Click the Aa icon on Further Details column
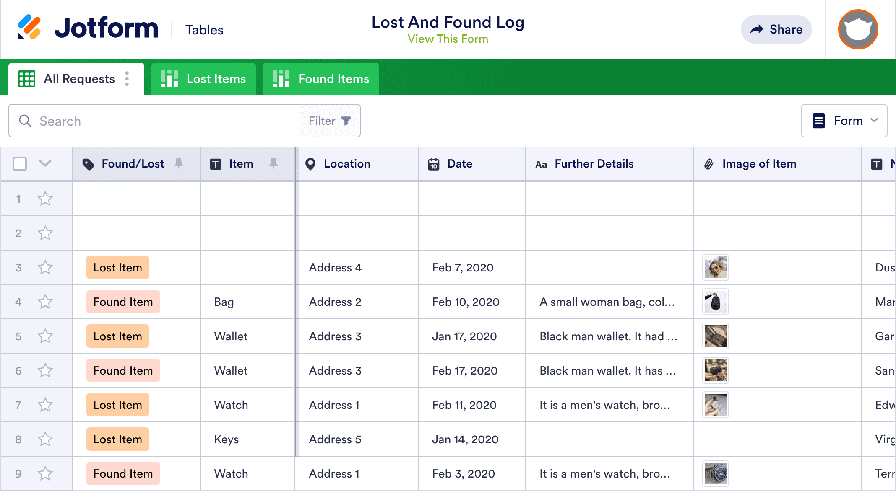The width and height of the screenshot is (896, 491). click(541, 164)
